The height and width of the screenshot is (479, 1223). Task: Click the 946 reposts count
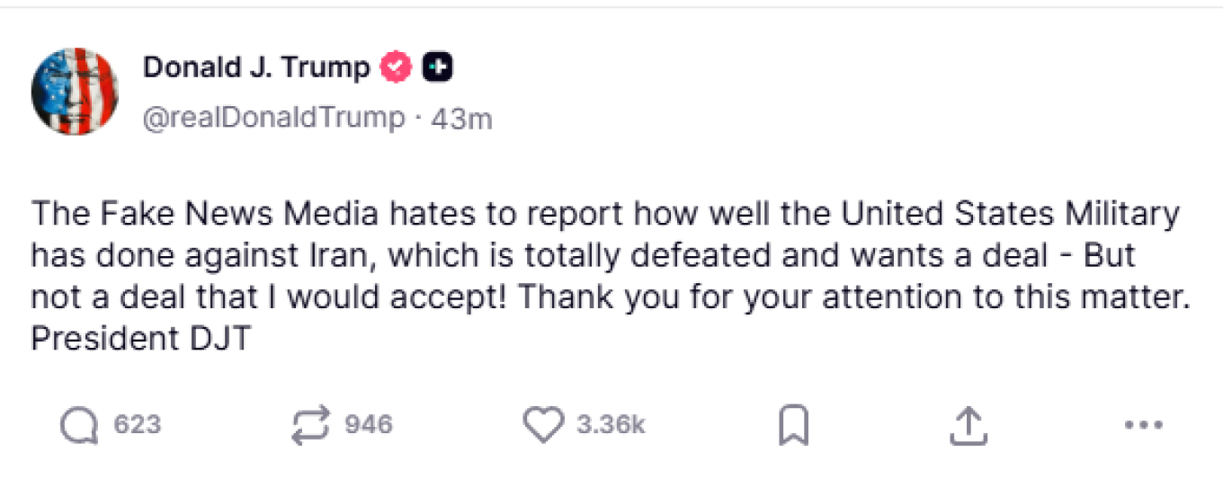pyautogui.click(x=369, y=425)
